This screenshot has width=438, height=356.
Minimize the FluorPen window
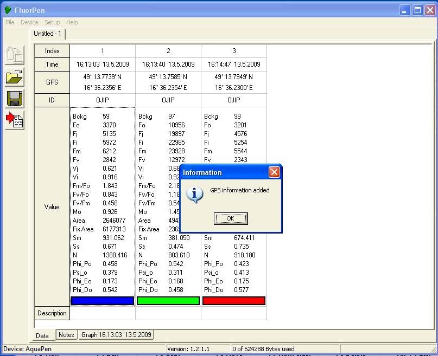click(404, 11)
